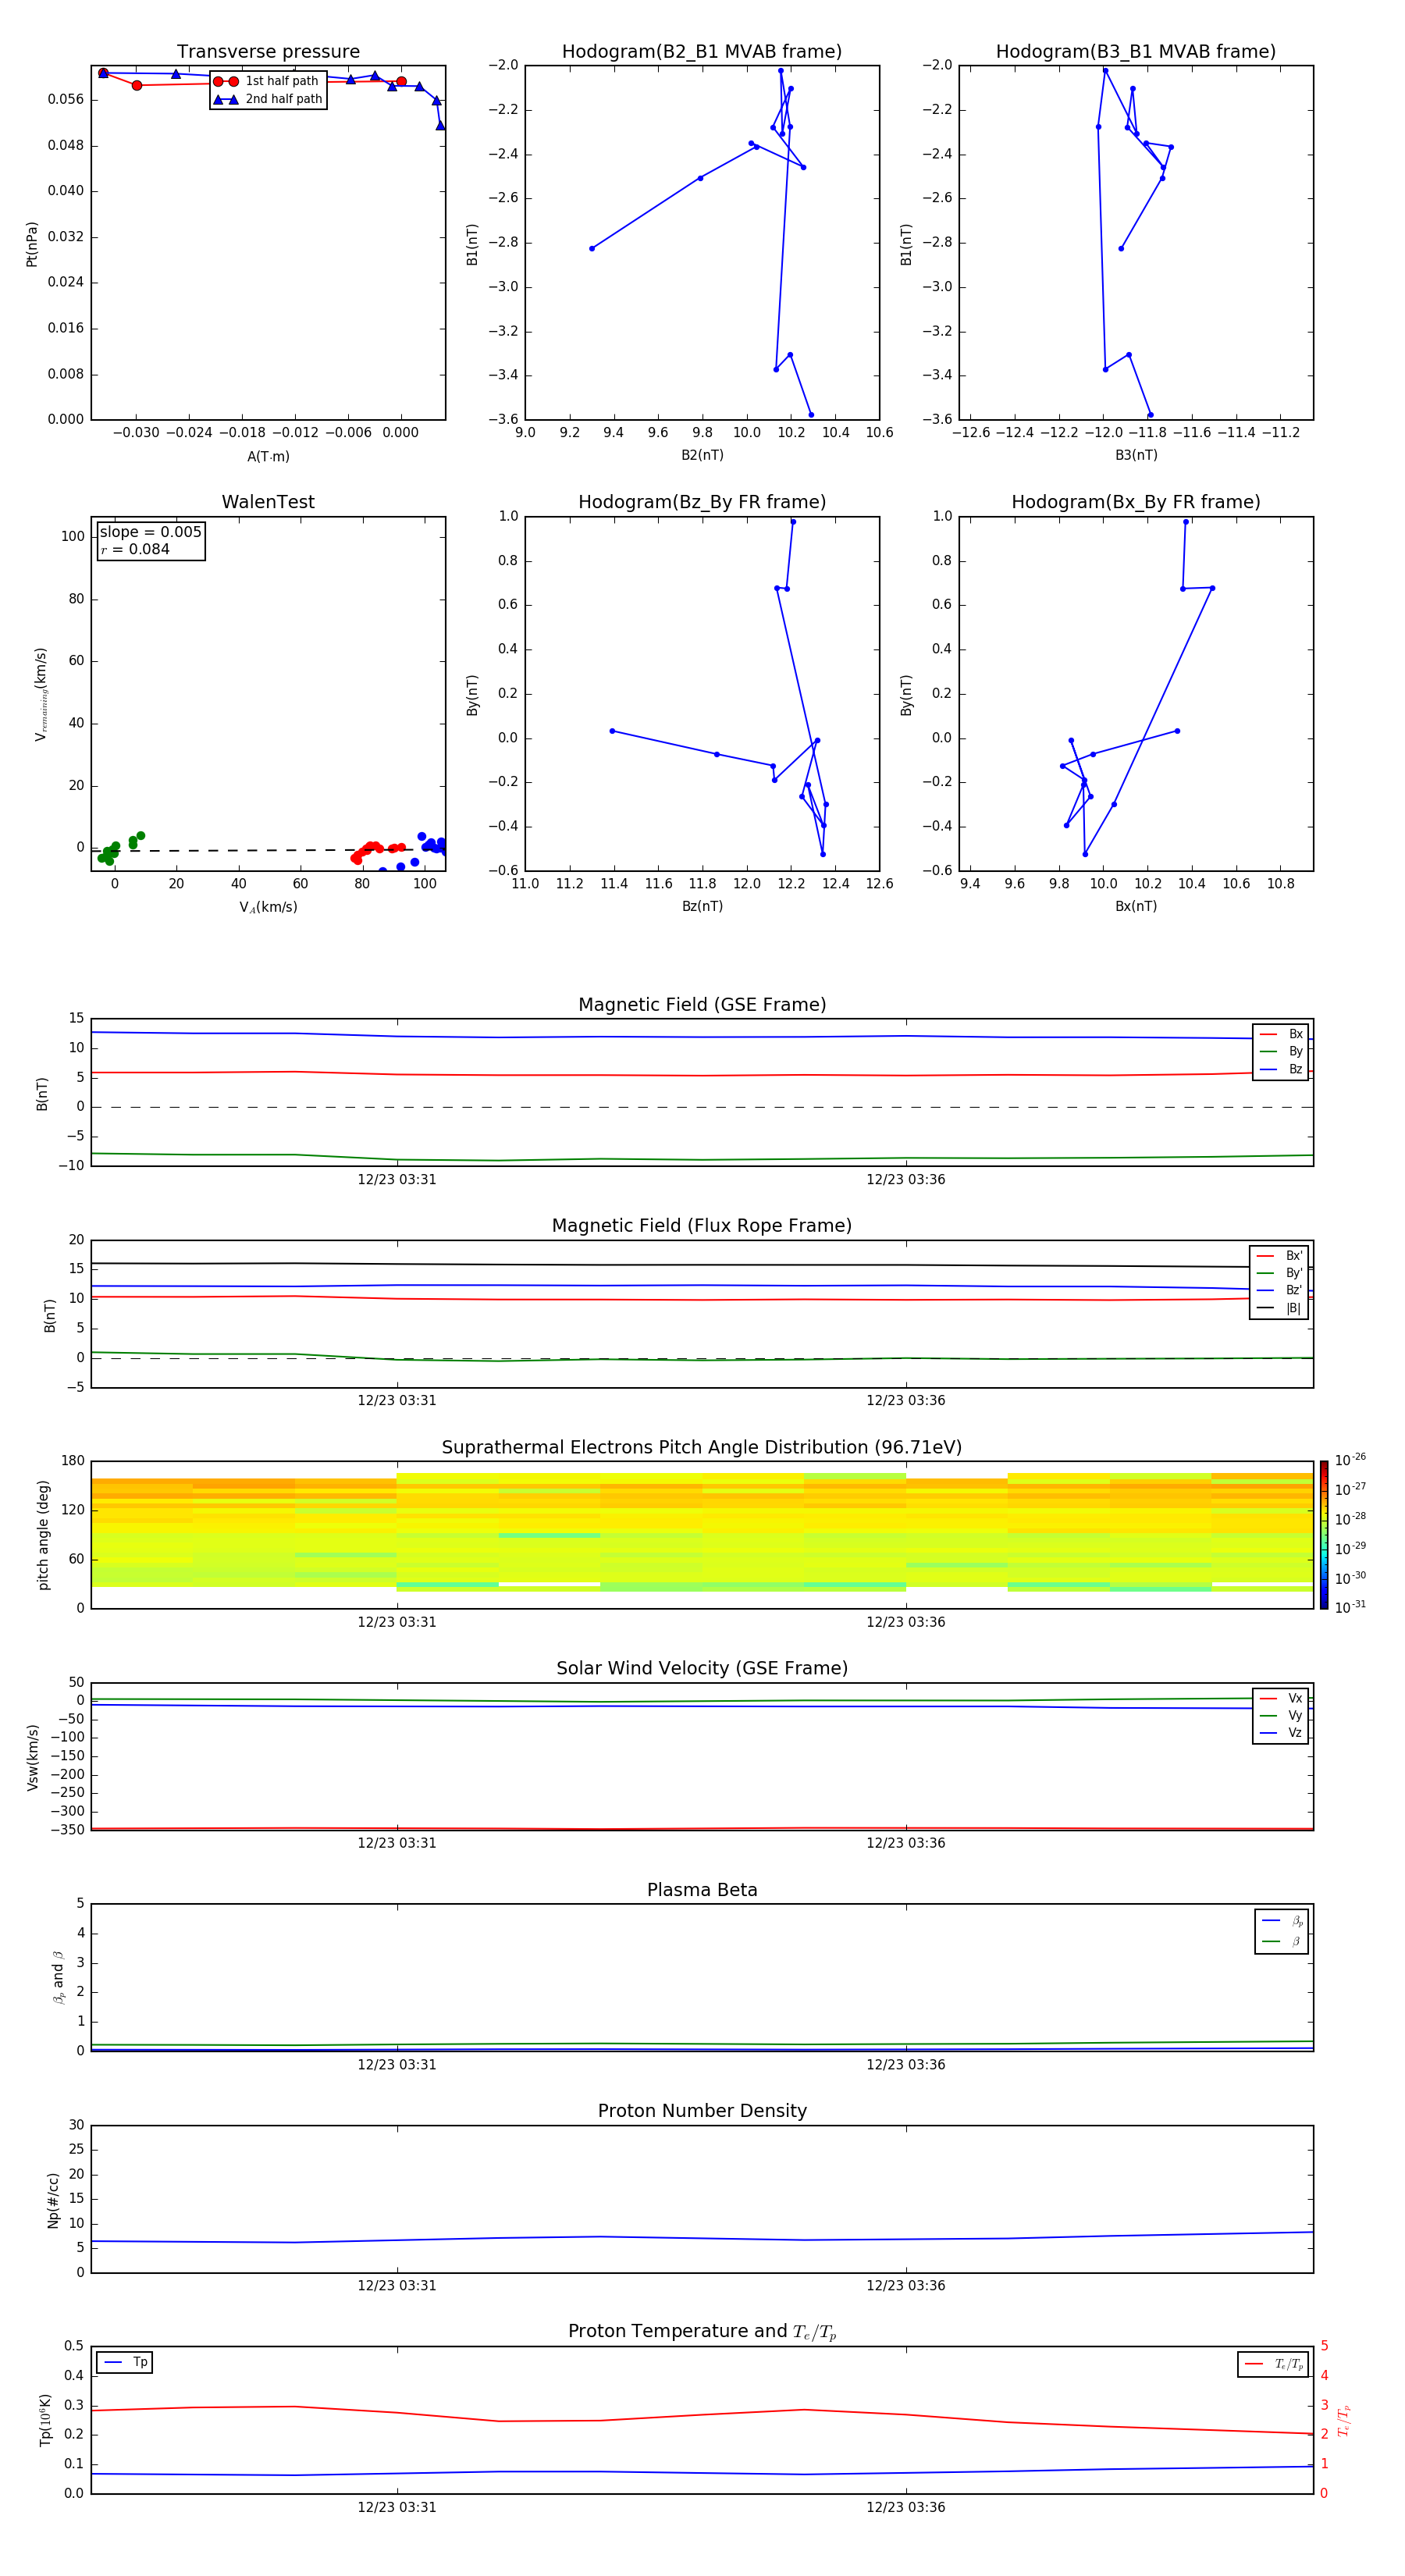The height and width of the screenshot is (2576, 1405).
Task: Click the Suprathermal Electrons Pitch Angle Distribution title
Action: click(701, 1447)
